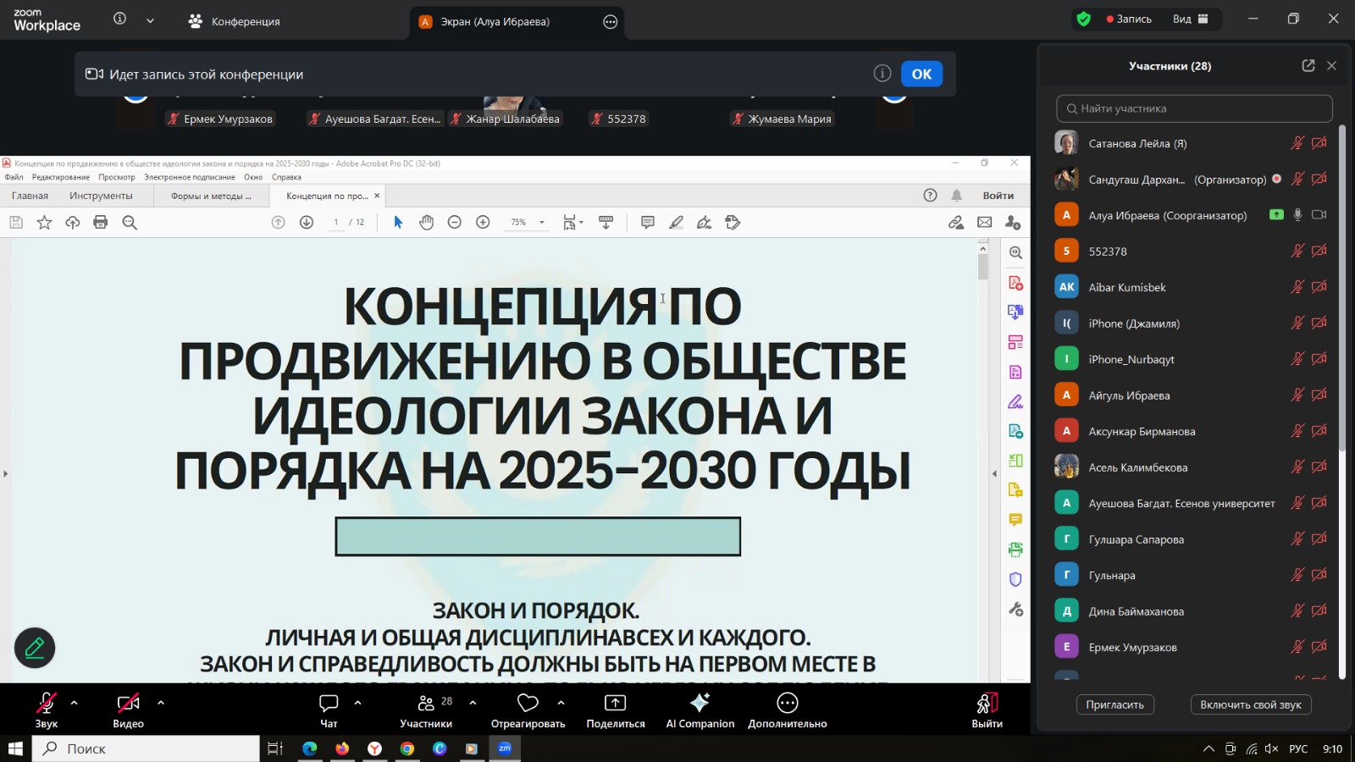Unmute your audio with the Звук button
Screen dimensions: 1355x762
tap(46, 709)
